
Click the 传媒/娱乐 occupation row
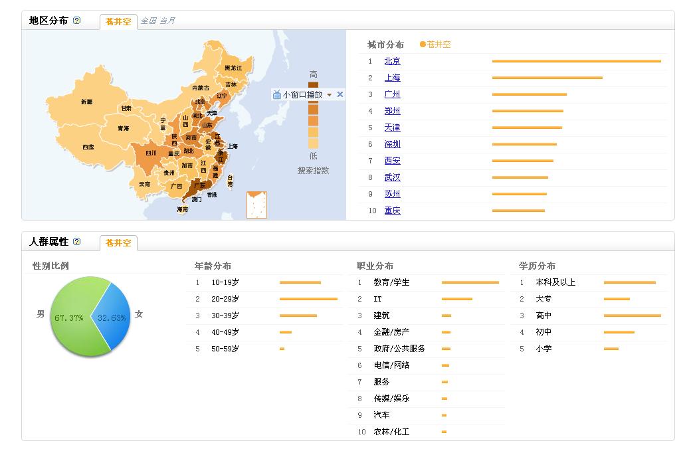[427, 399]
